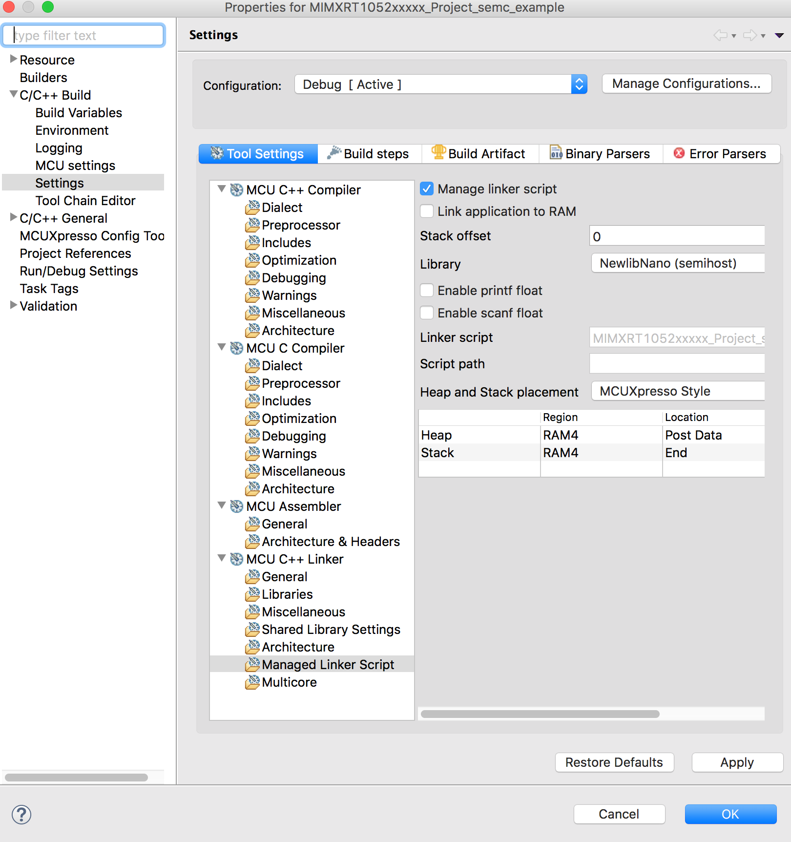Collapse the MCU C++ Linker group
791x842 pixels.
pos(221,558)
